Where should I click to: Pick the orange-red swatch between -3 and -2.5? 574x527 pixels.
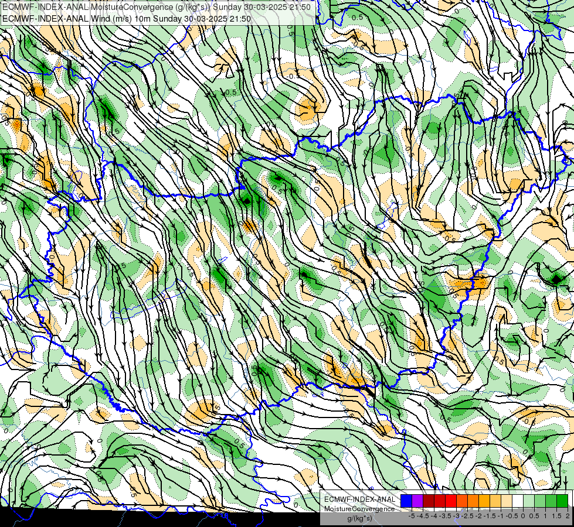tap(462, 501)
